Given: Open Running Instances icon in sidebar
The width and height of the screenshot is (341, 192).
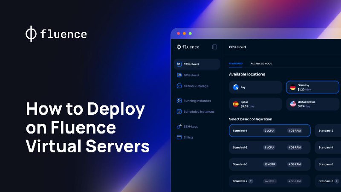Looking at the screenshot, I should click(179, 101).
